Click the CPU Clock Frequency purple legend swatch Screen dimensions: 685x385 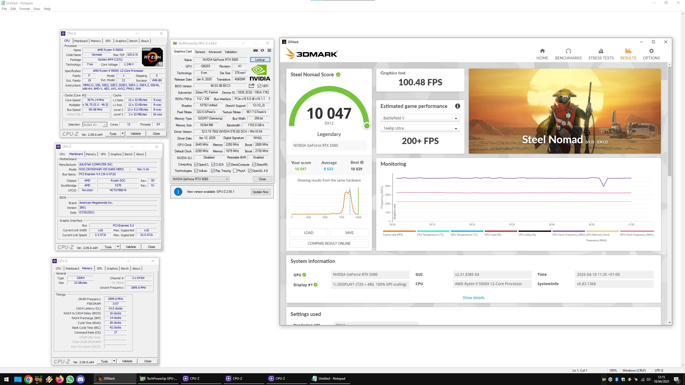[x=568, y=231]
